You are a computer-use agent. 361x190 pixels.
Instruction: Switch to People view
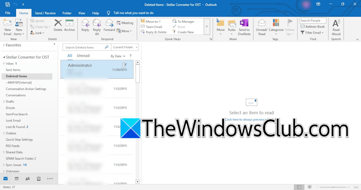pos(28,179)
